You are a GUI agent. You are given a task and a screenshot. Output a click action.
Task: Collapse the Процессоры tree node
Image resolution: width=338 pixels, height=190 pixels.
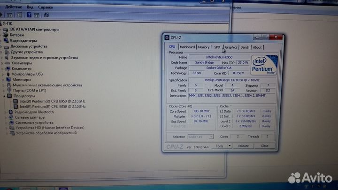tap(4, 96)
